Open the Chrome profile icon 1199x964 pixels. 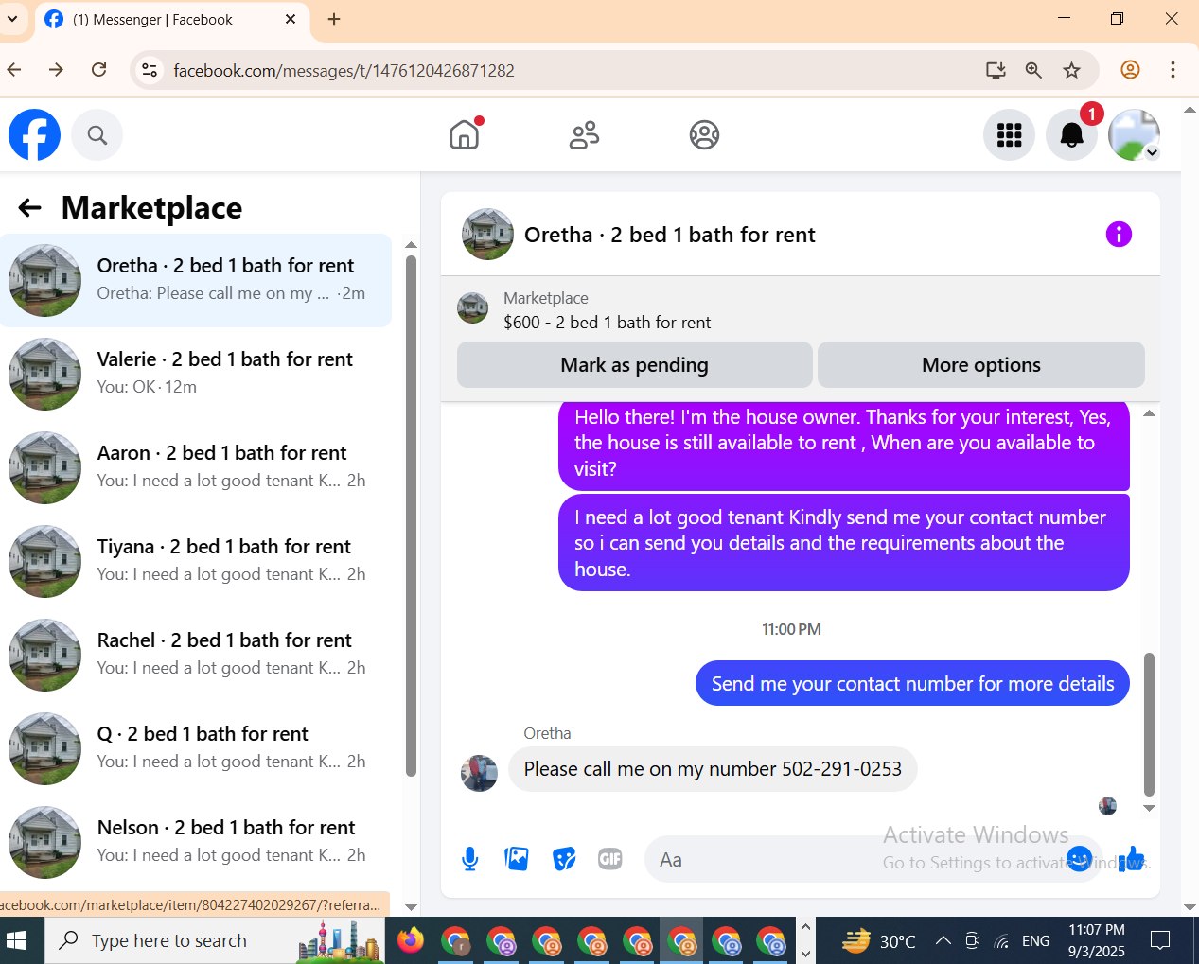1130,70
